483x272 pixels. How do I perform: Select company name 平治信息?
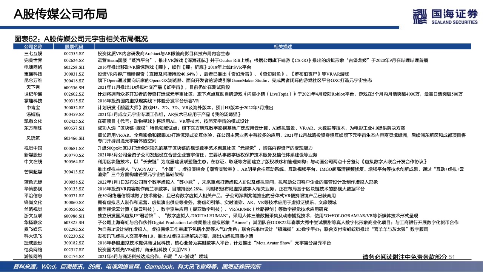33,195
